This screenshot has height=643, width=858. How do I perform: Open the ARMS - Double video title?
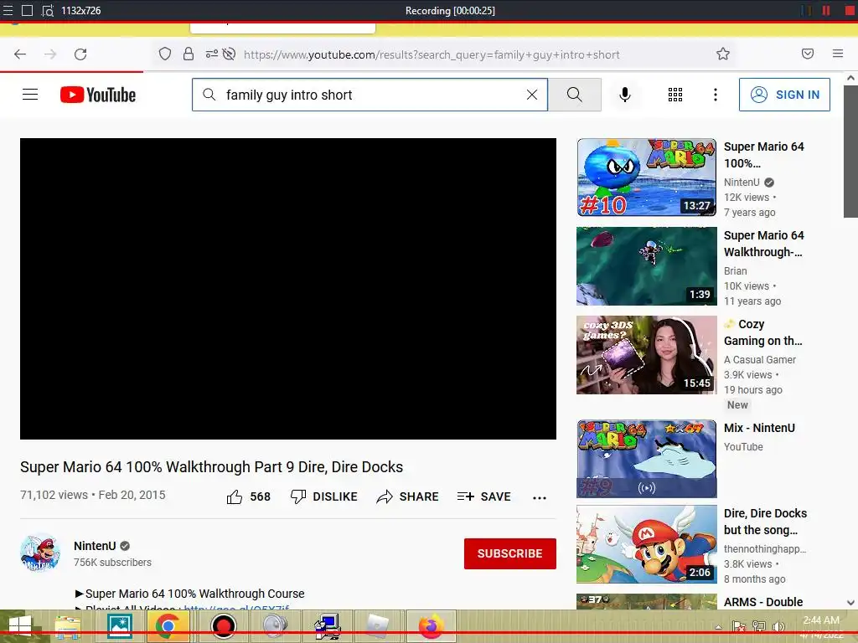(763, 602)
